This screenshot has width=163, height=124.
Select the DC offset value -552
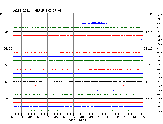159,19
